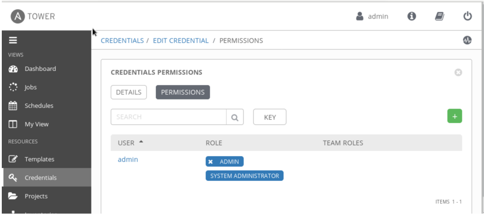Navigate to EDIT CREDENTIAL breadcrumb

point(181,41)
